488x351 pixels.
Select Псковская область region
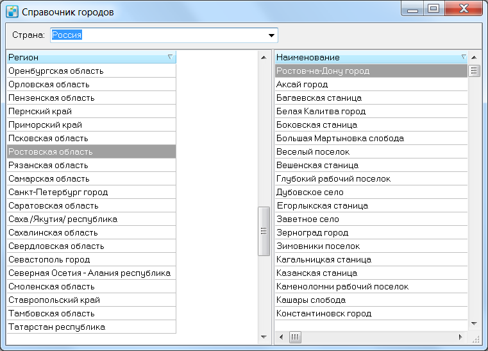coord(92,138)
